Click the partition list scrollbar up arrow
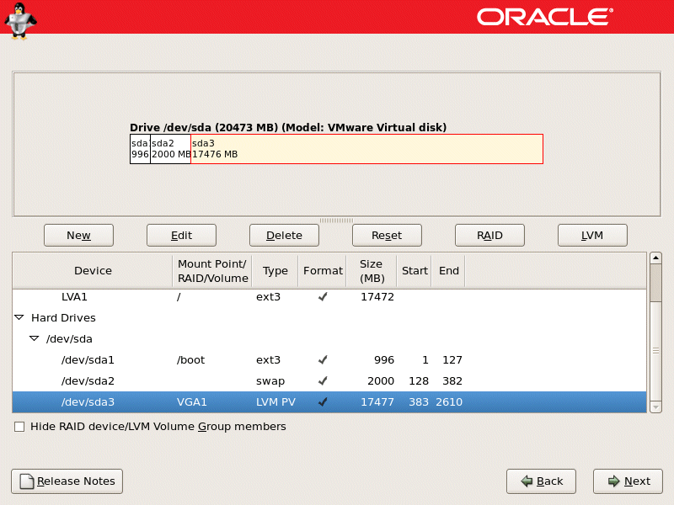 655,258
